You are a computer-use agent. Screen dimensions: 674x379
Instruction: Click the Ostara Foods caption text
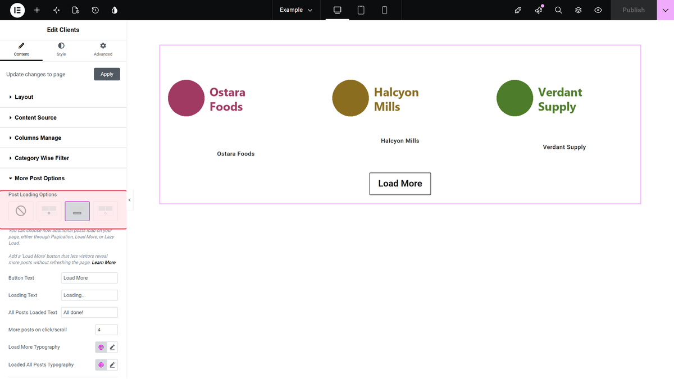click(x=236, y=154)
